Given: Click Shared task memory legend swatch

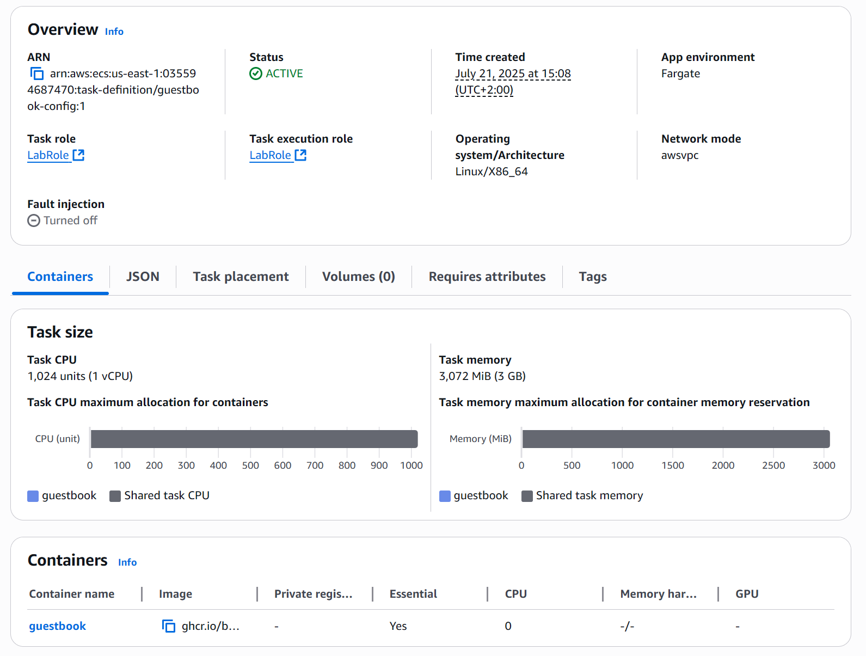Looking at the screenshot, I should click(x=527, y=496).
